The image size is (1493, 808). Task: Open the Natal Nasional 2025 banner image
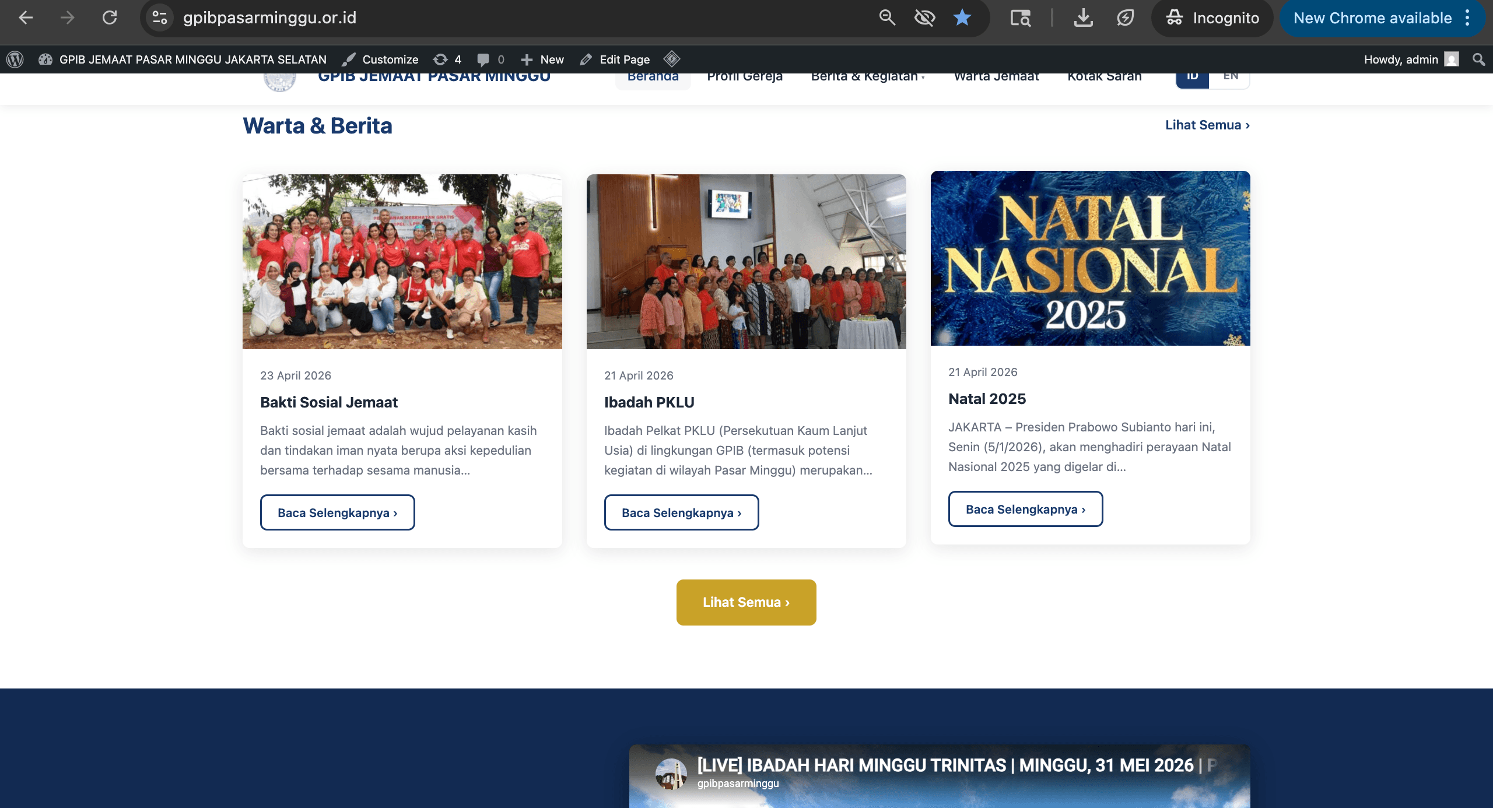1091,258
